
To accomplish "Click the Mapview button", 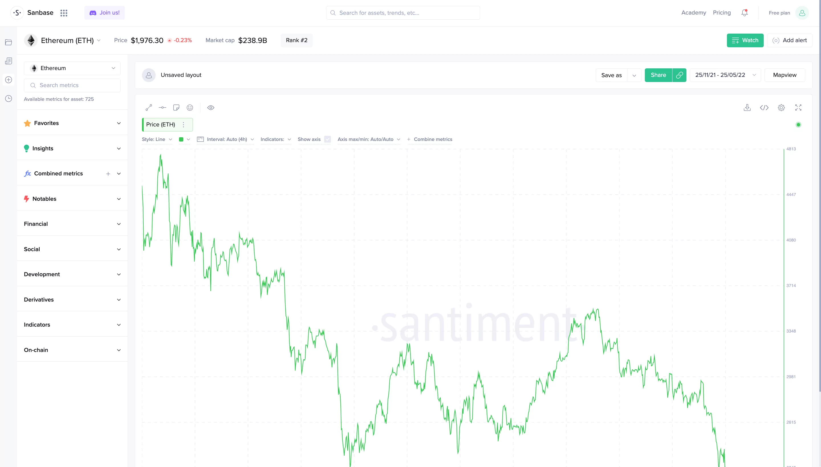I will 785,75.
